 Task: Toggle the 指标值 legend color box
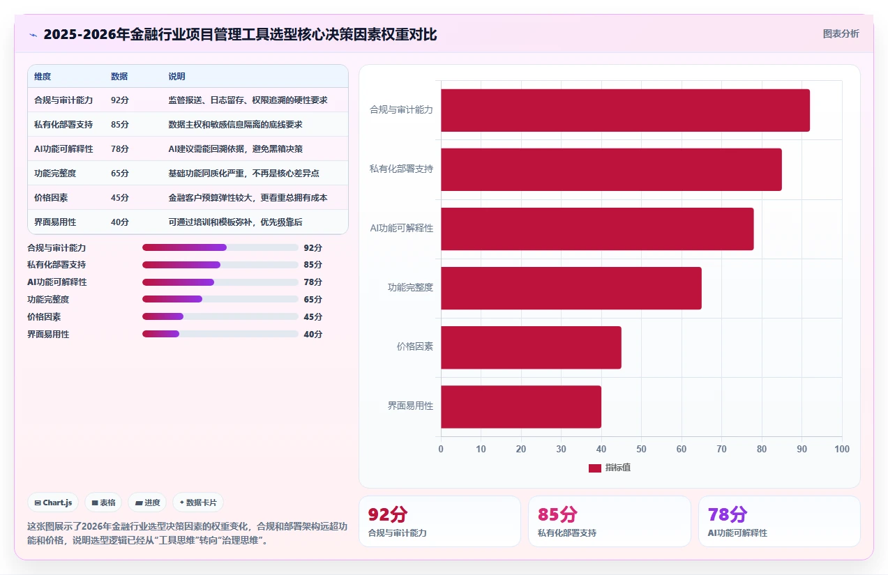point(594,468)
